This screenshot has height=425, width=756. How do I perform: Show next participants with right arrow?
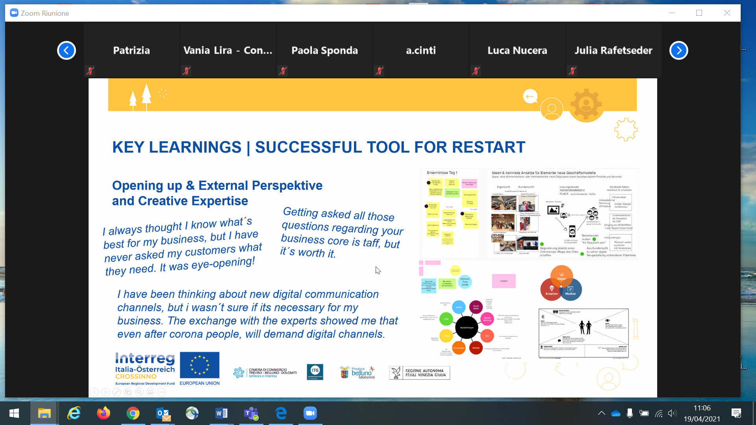pyautogui.click(x=678, y=50)
